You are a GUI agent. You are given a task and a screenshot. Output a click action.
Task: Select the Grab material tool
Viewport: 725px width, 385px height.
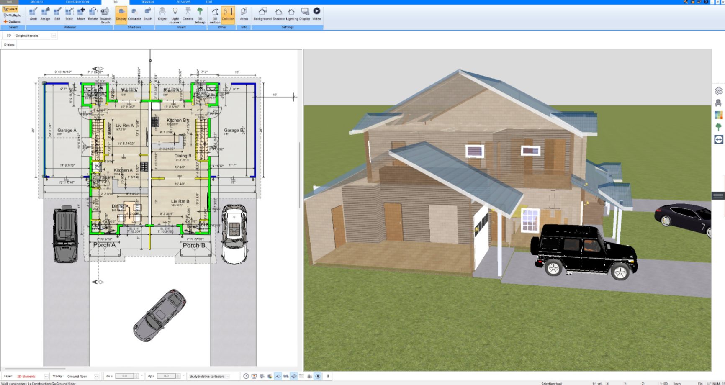coord(33,13)
